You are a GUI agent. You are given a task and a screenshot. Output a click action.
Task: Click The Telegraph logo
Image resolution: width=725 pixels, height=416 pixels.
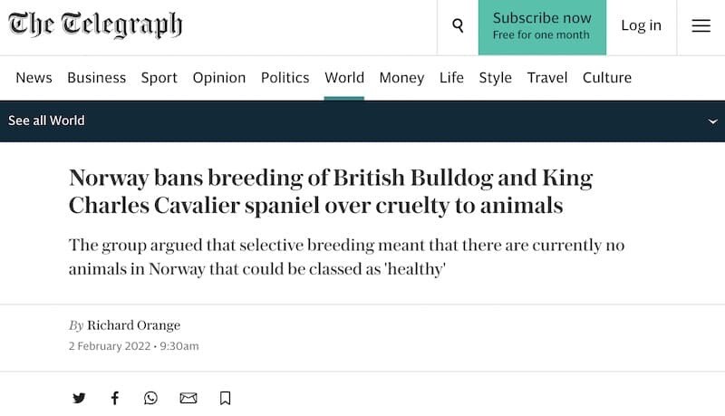click(95, 24)
